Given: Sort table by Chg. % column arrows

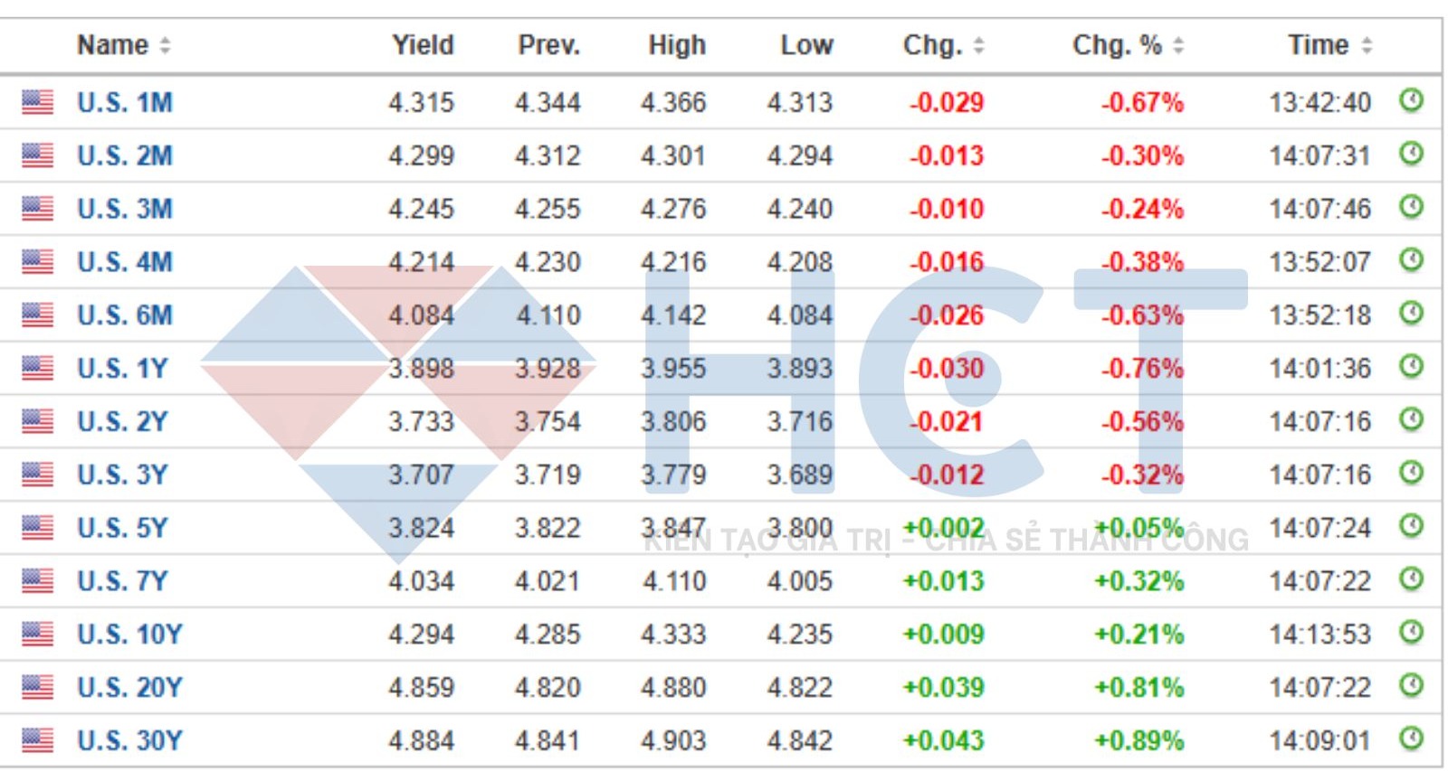Looking at the screenshot, I should (x=1177, y=45).
